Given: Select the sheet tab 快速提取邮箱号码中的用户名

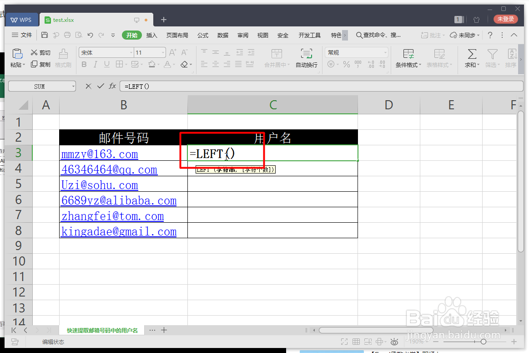Looking at the screenshot, I should tap(102, 330).
